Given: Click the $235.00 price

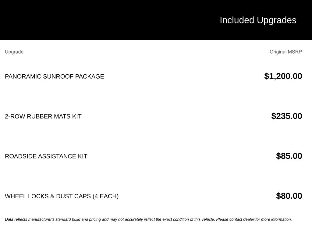Looking at the screenshot, I should [287, 116].
